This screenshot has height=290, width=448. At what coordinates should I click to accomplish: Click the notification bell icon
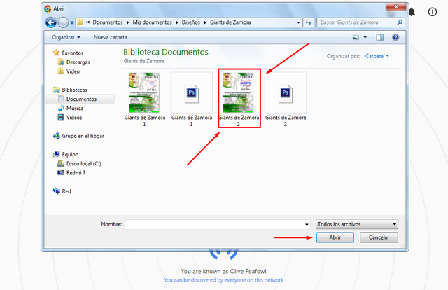[412, 12]
